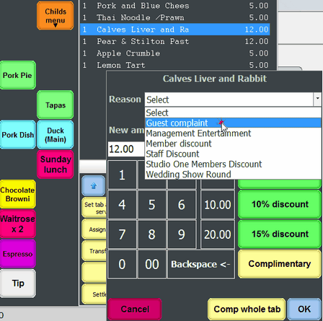
Task: Pick 'Member discount' in reason list
Action: [x=233, y=144]
